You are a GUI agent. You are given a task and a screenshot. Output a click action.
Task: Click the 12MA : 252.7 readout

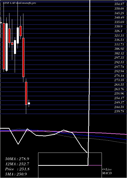point(17,164)
